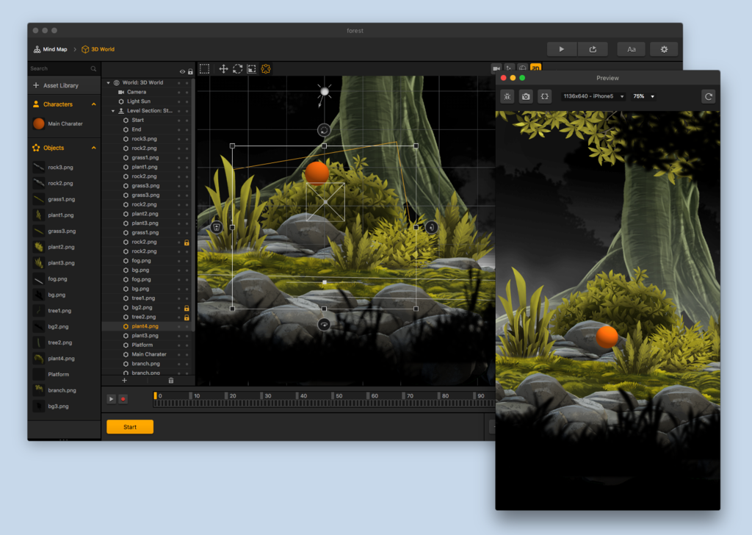The width and height of the screenshot is (752, 535).
Task: Select the marquee selection tool
Action: pyautogui.click(x=204, y=68)
